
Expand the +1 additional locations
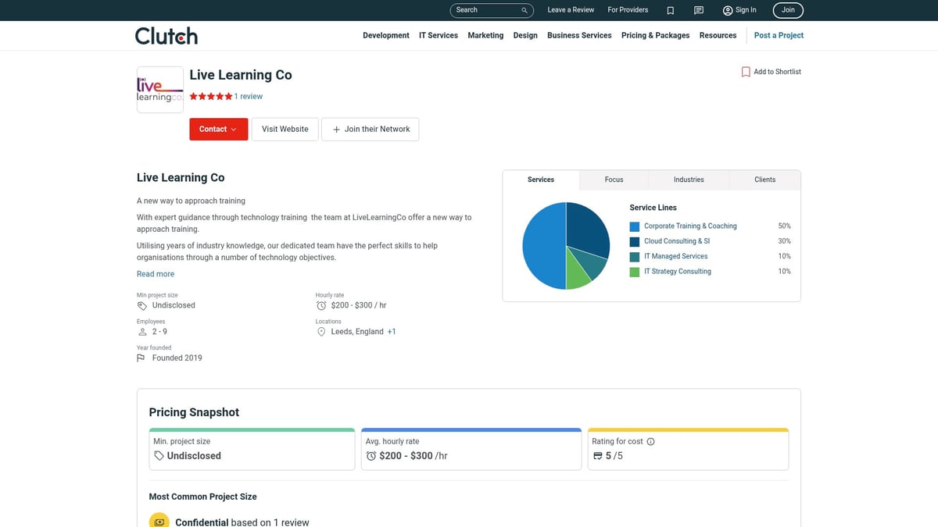click(392, 332)
